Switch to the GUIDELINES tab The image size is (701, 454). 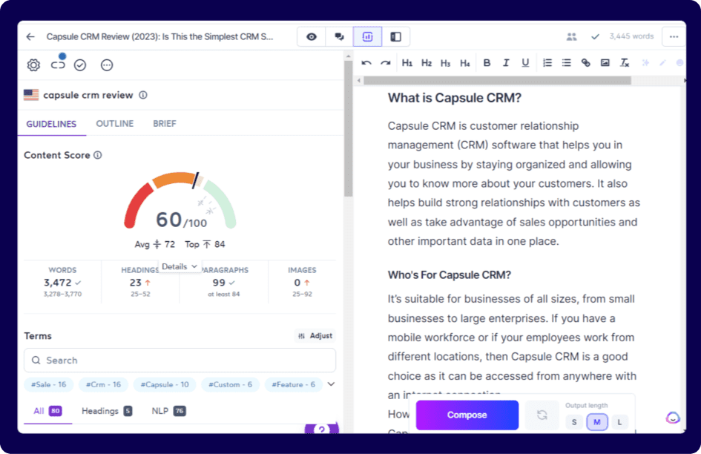coord(51,124)
